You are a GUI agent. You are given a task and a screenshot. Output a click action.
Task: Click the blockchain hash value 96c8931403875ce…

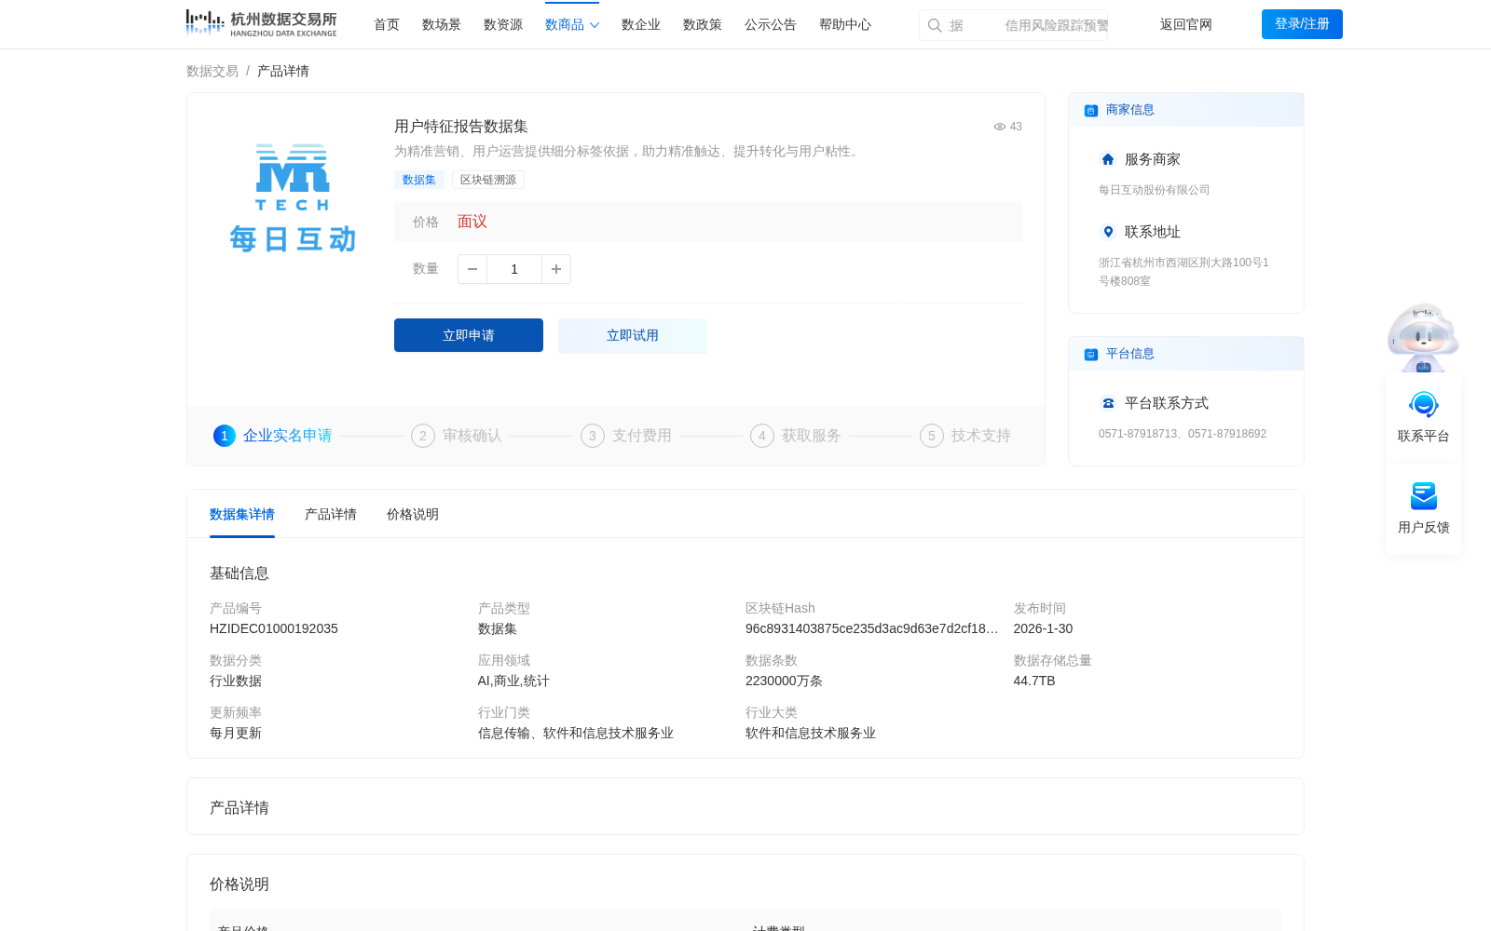point(871,628)
